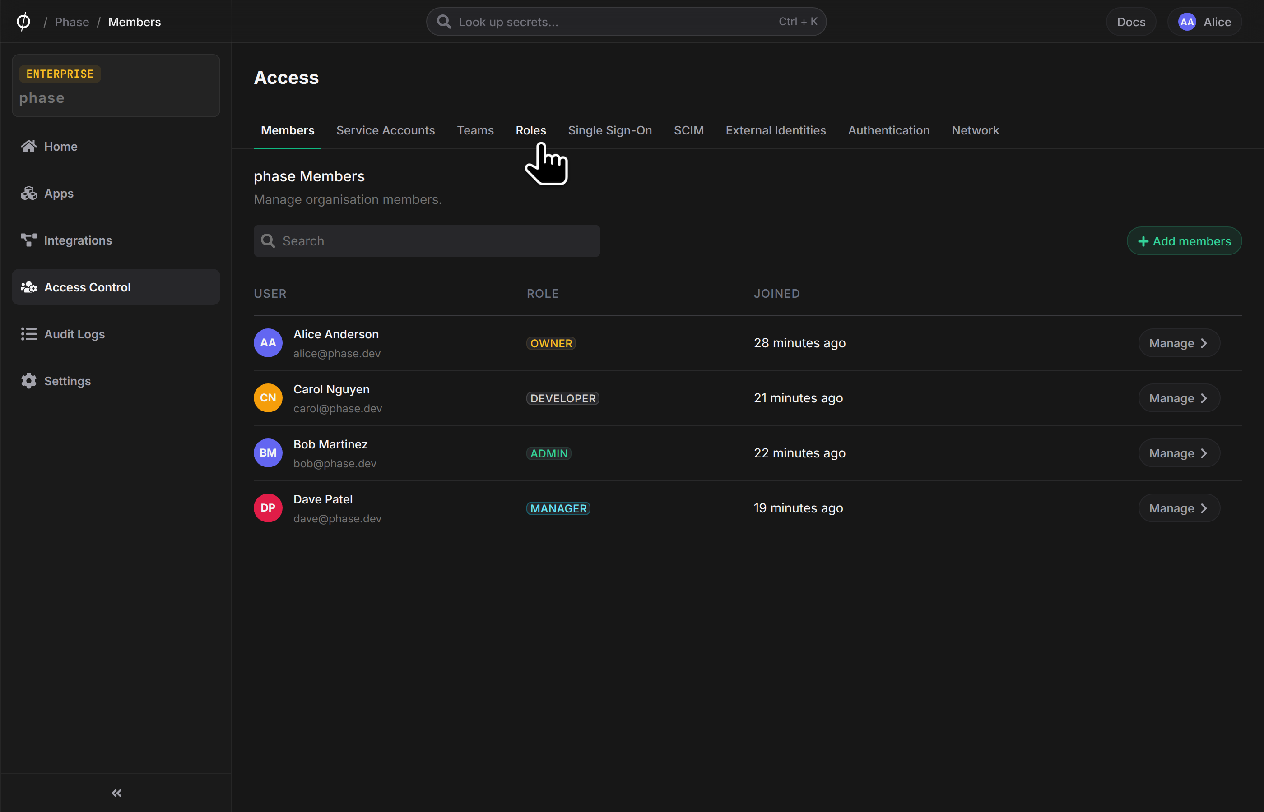1264x812 pixels.
Task: Select Access Control in sidebar
Action: (116, 287)
